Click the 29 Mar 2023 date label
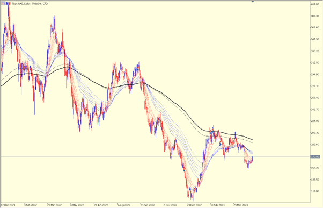323x208 pixels. point(240,205)
